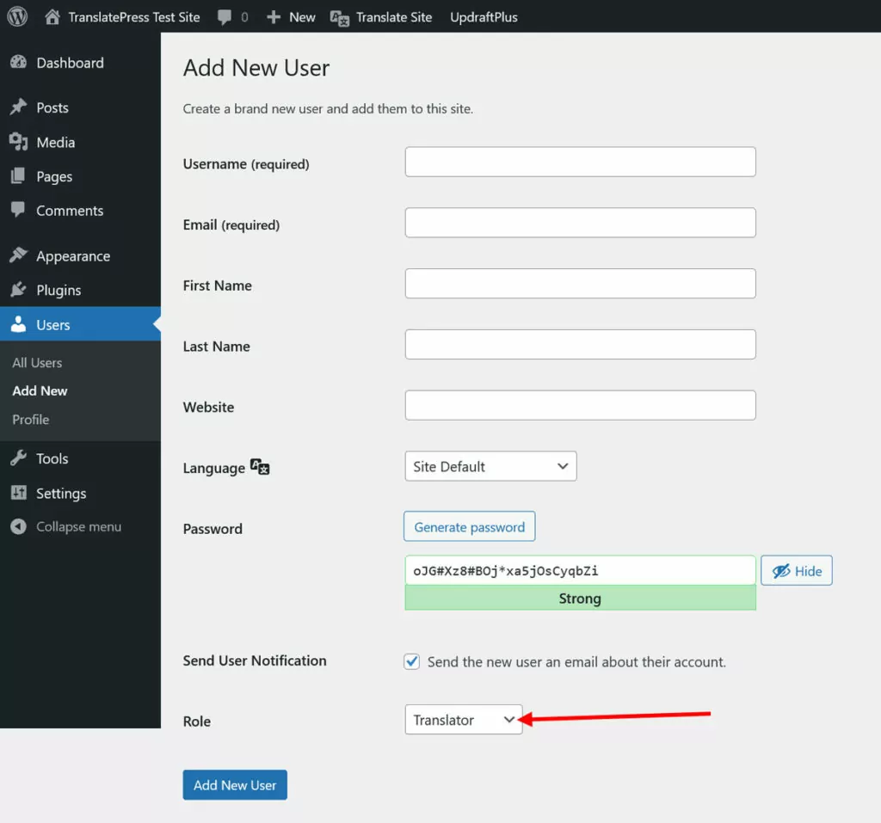
Task: Hide the generated password
Action: [x=797, y=571]
